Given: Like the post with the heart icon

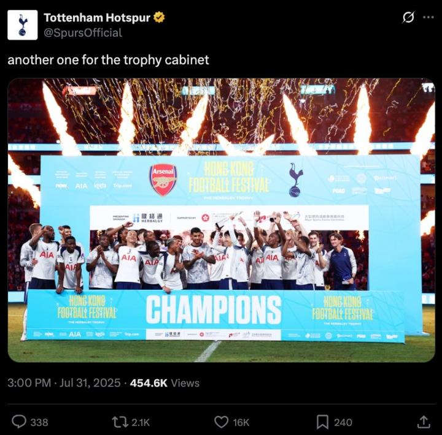Looking at the screenshot, I should coord(221,422).
